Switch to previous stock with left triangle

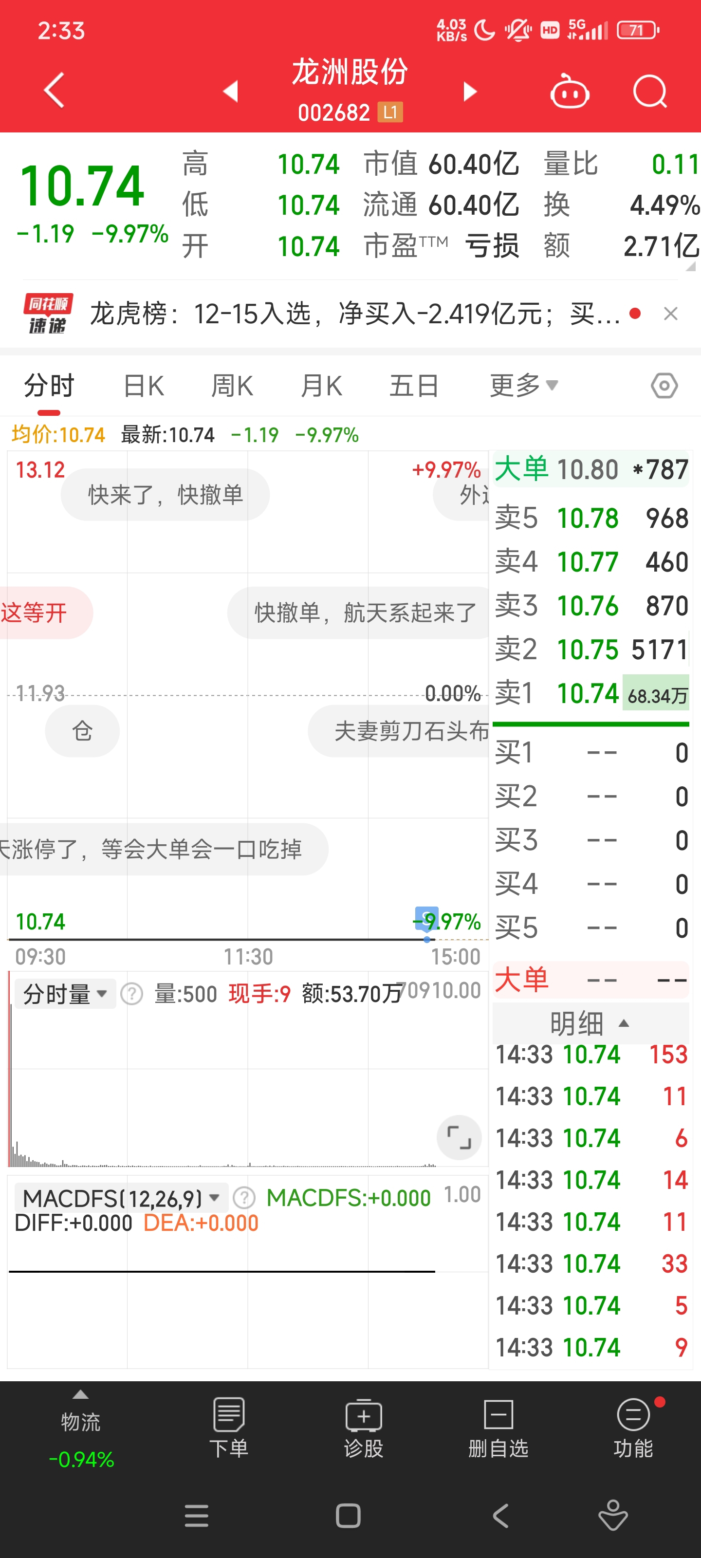click(x=230, y=92)
